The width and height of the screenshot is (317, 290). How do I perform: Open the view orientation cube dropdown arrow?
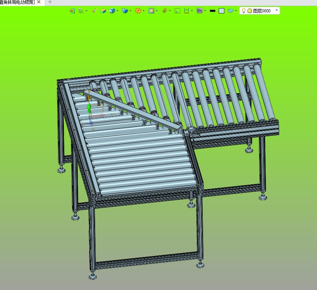(x=130, y=11)
